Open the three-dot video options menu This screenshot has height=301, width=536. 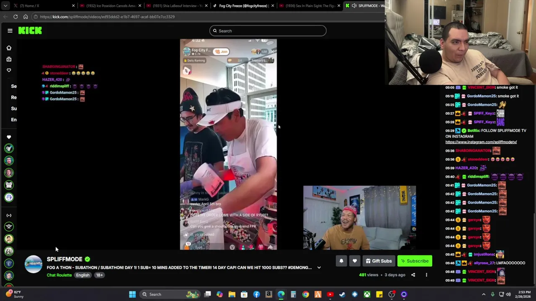tap(426, 275)
